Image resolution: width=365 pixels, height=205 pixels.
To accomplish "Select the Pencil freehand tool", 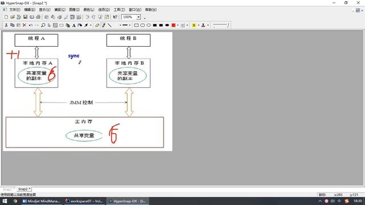I will pyautogui.click(x=104, y=25).
